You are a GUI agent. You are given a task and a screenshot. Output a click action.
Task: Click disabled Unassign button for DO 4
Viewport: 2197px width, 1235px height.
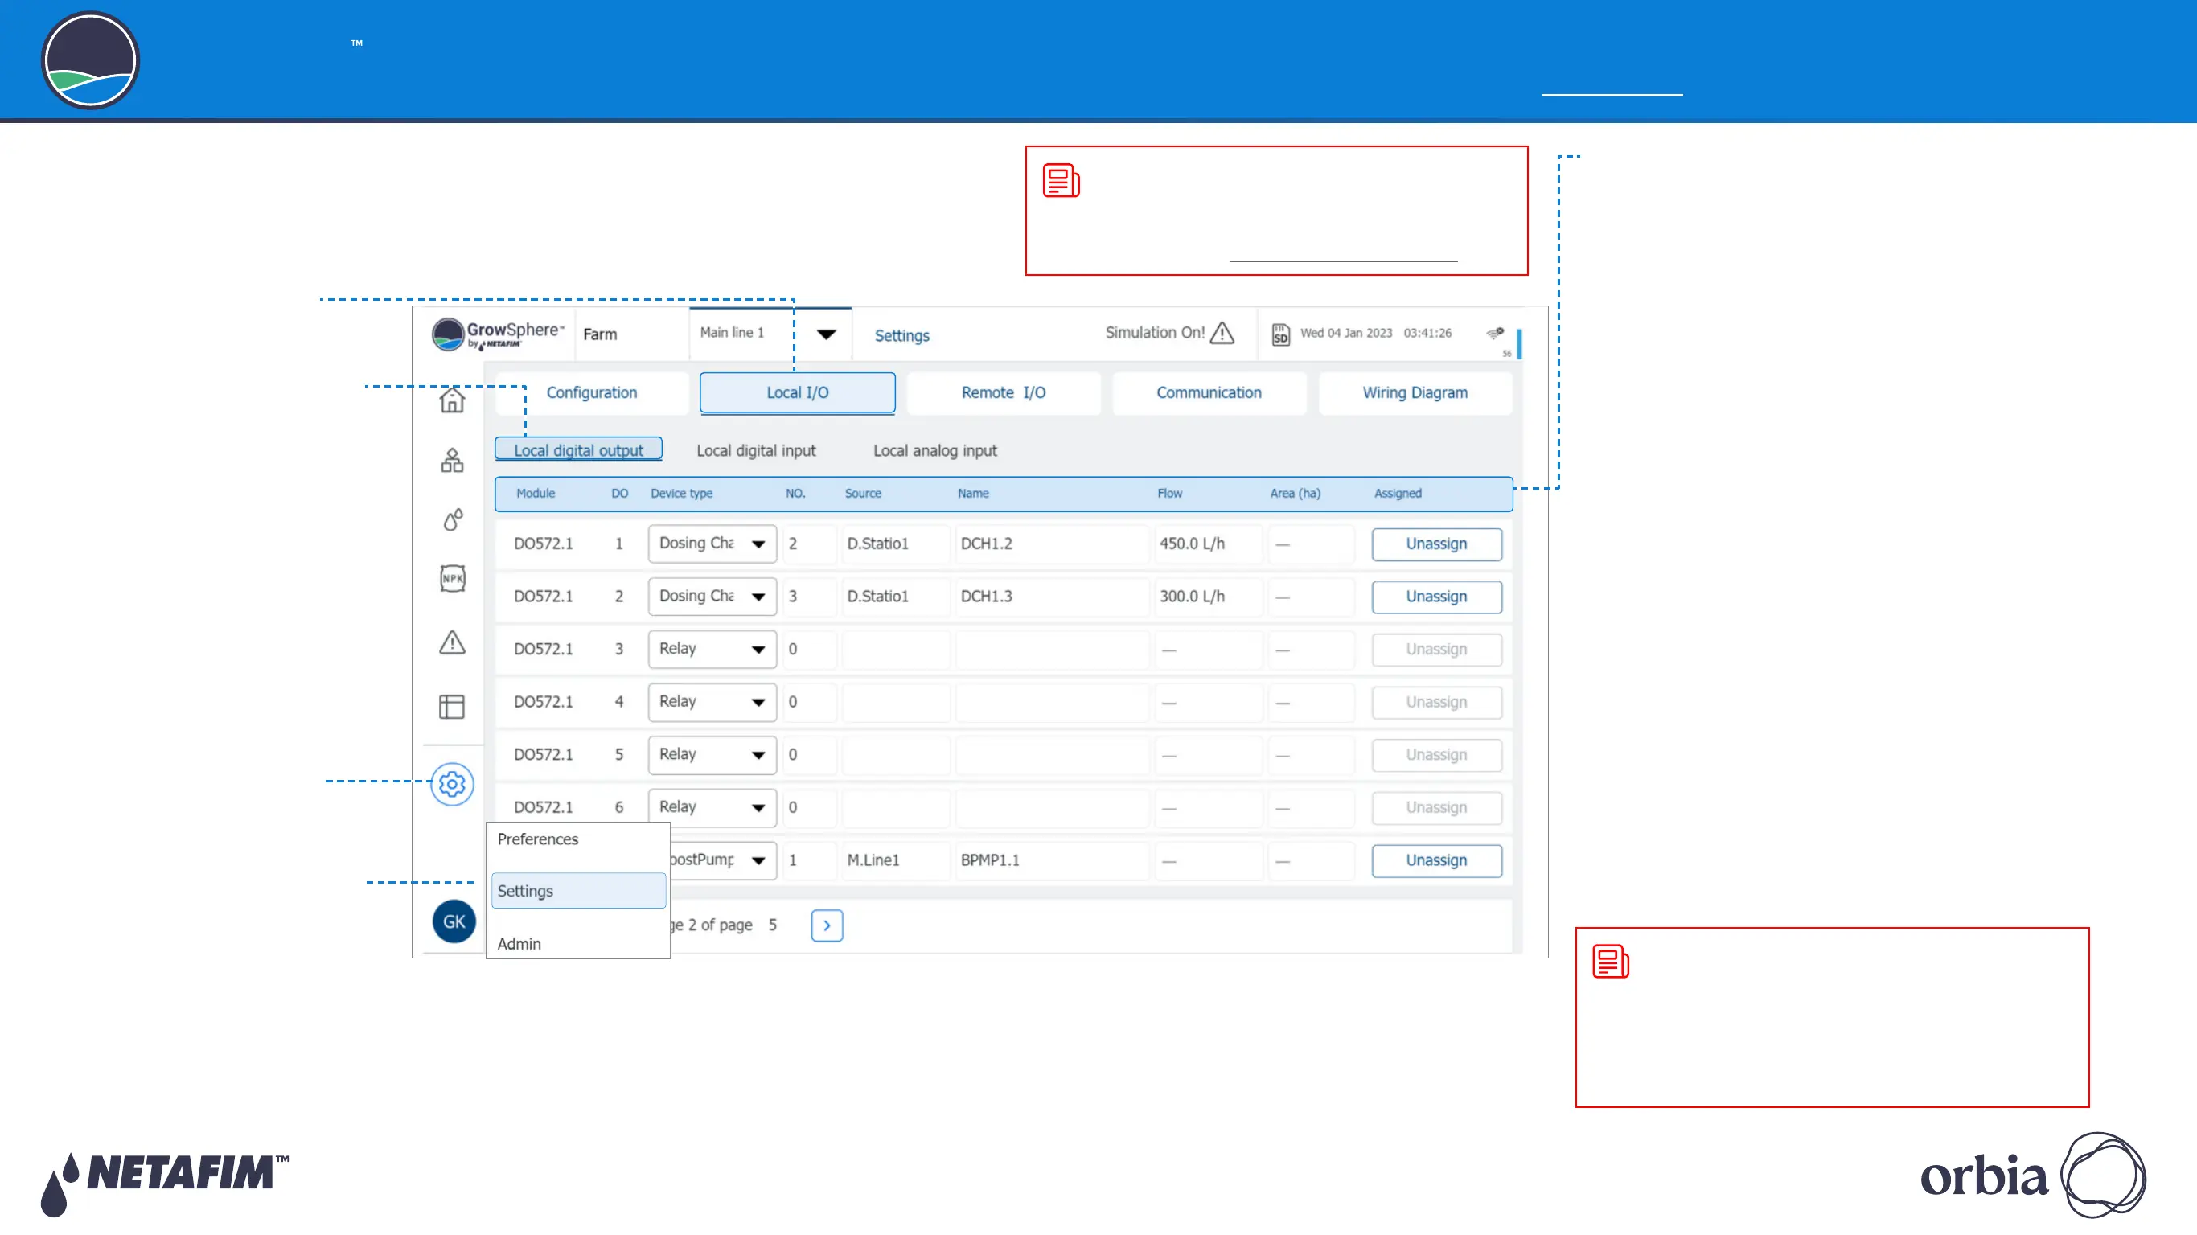(x=1437, y=703)
